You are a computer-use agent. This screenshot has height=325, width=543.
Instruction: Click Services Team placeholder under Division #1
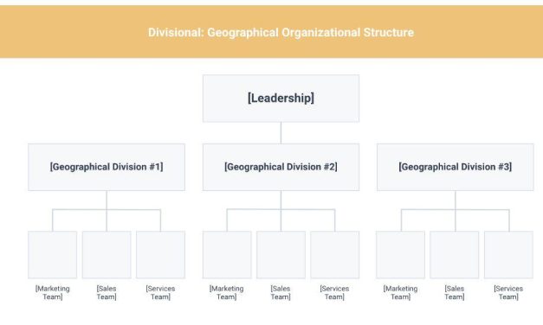(161, 255)
